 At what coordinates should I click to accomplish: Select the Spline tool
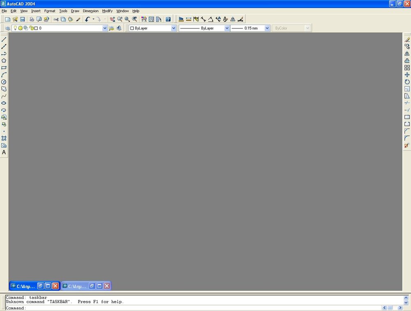pyautogui.click(x=4, y=95)
